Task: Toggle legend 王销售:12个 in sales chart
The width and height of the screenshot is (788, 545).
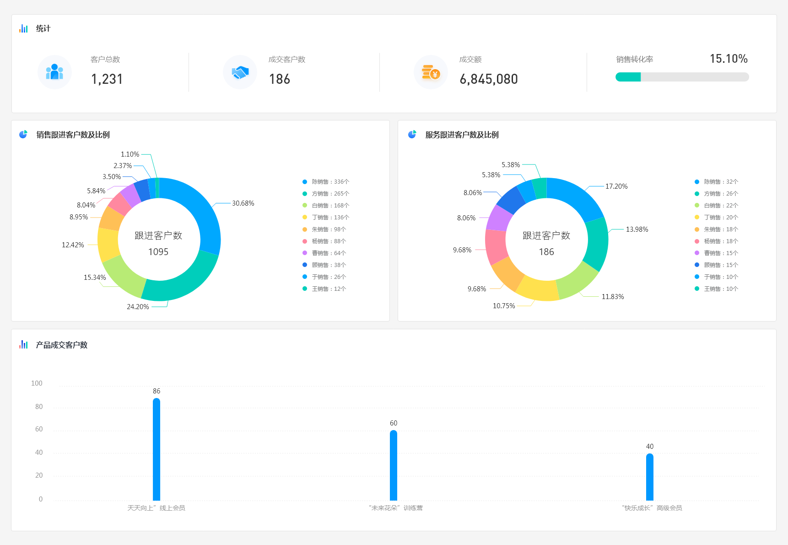Action: coord(324,289)
